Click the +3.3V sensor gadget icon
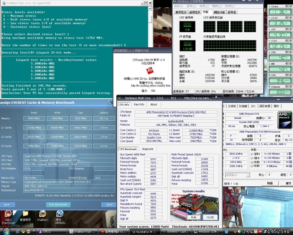Viewport: 293px width, 235px height. (x=269, y=18)
